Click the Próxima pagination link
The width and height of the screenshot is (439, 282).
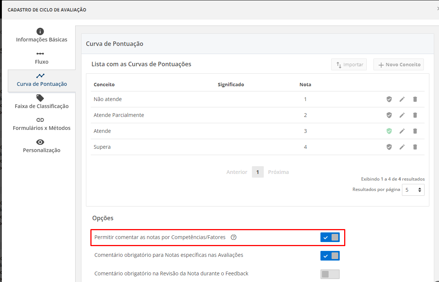[x=278, y=172]
